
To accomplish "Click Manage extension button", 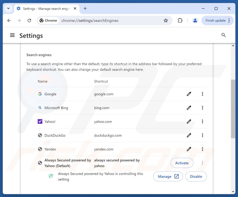I will tap(168, 177).
